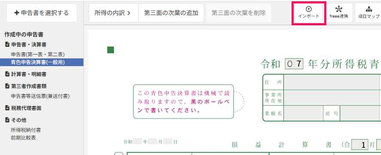The width and height of the screenshot is (381, 155).
Task: Expand 所得の内訳 chevron menu
Action: (x=114, y=13)
